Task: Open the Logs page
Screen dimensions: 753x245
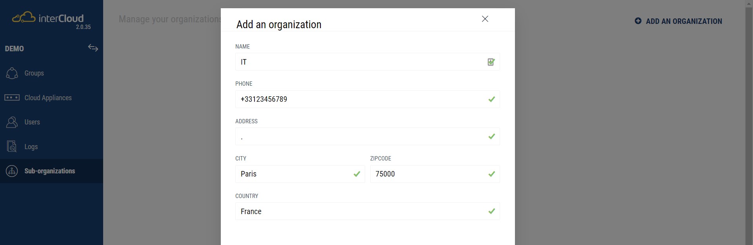Action: tap(31, 147)
